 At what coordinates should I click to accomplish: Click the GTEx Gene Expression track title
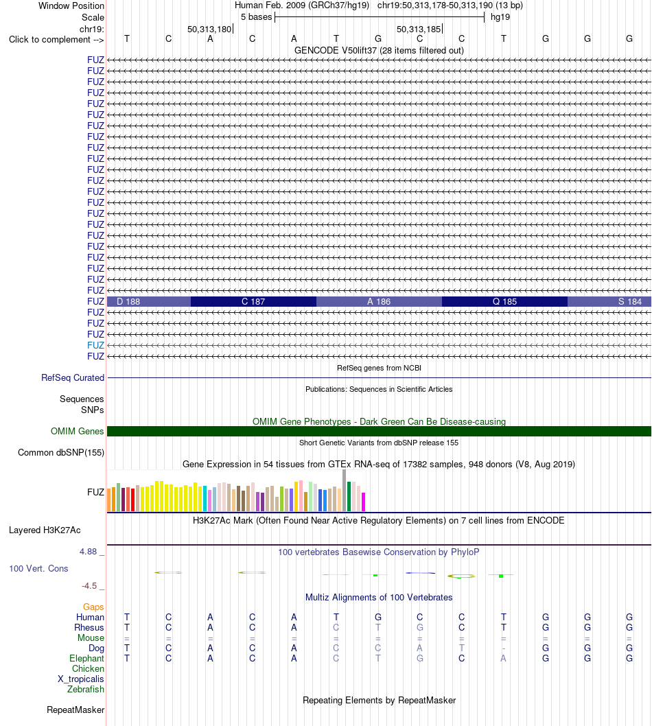(x=379, y=465)
